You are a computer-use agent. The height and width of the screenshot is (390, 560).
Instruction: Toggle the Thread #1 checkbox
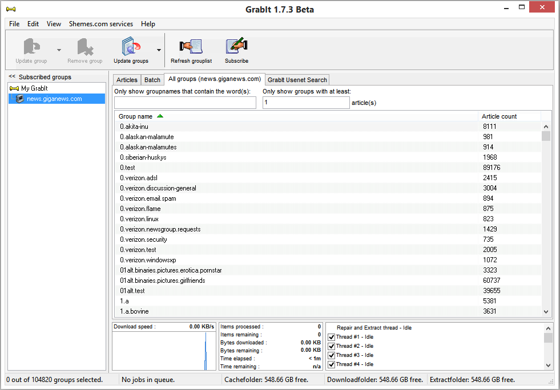point(332,337)
